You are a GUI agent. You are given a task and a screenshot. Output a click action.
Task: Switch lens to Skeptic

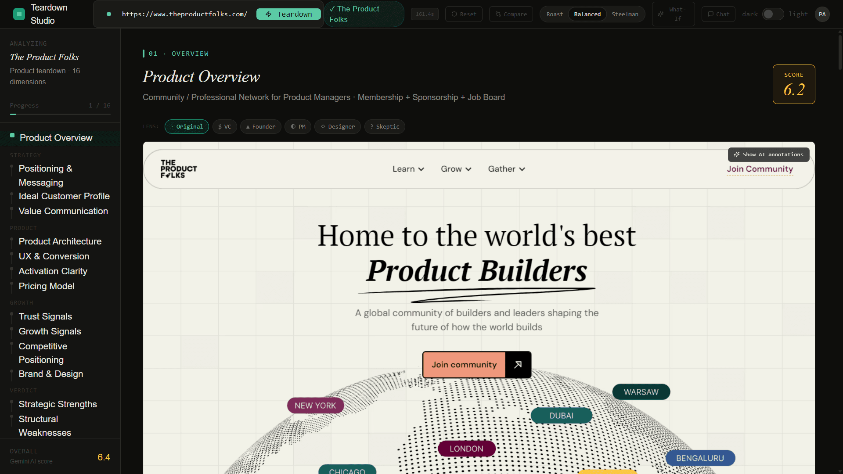tap(385, 126)
